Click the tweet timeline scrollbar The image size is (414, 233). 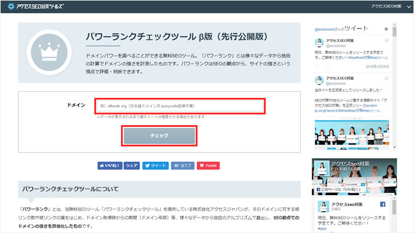394,32
